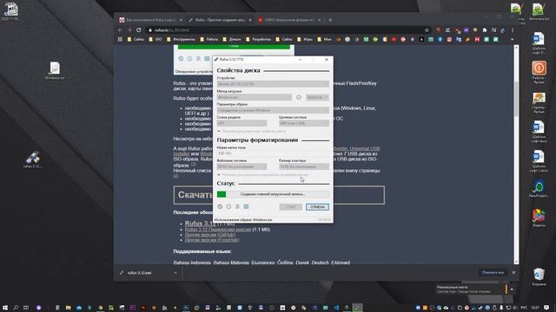The width and height of the screenshot is (556, 312).
Task: Open the SEO bookmarks folder
Action: click(156, 39)
